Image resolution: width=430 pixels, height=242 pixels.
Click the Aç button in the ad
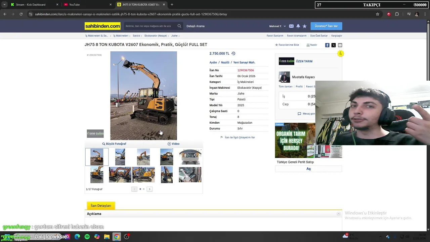[308, 169]
